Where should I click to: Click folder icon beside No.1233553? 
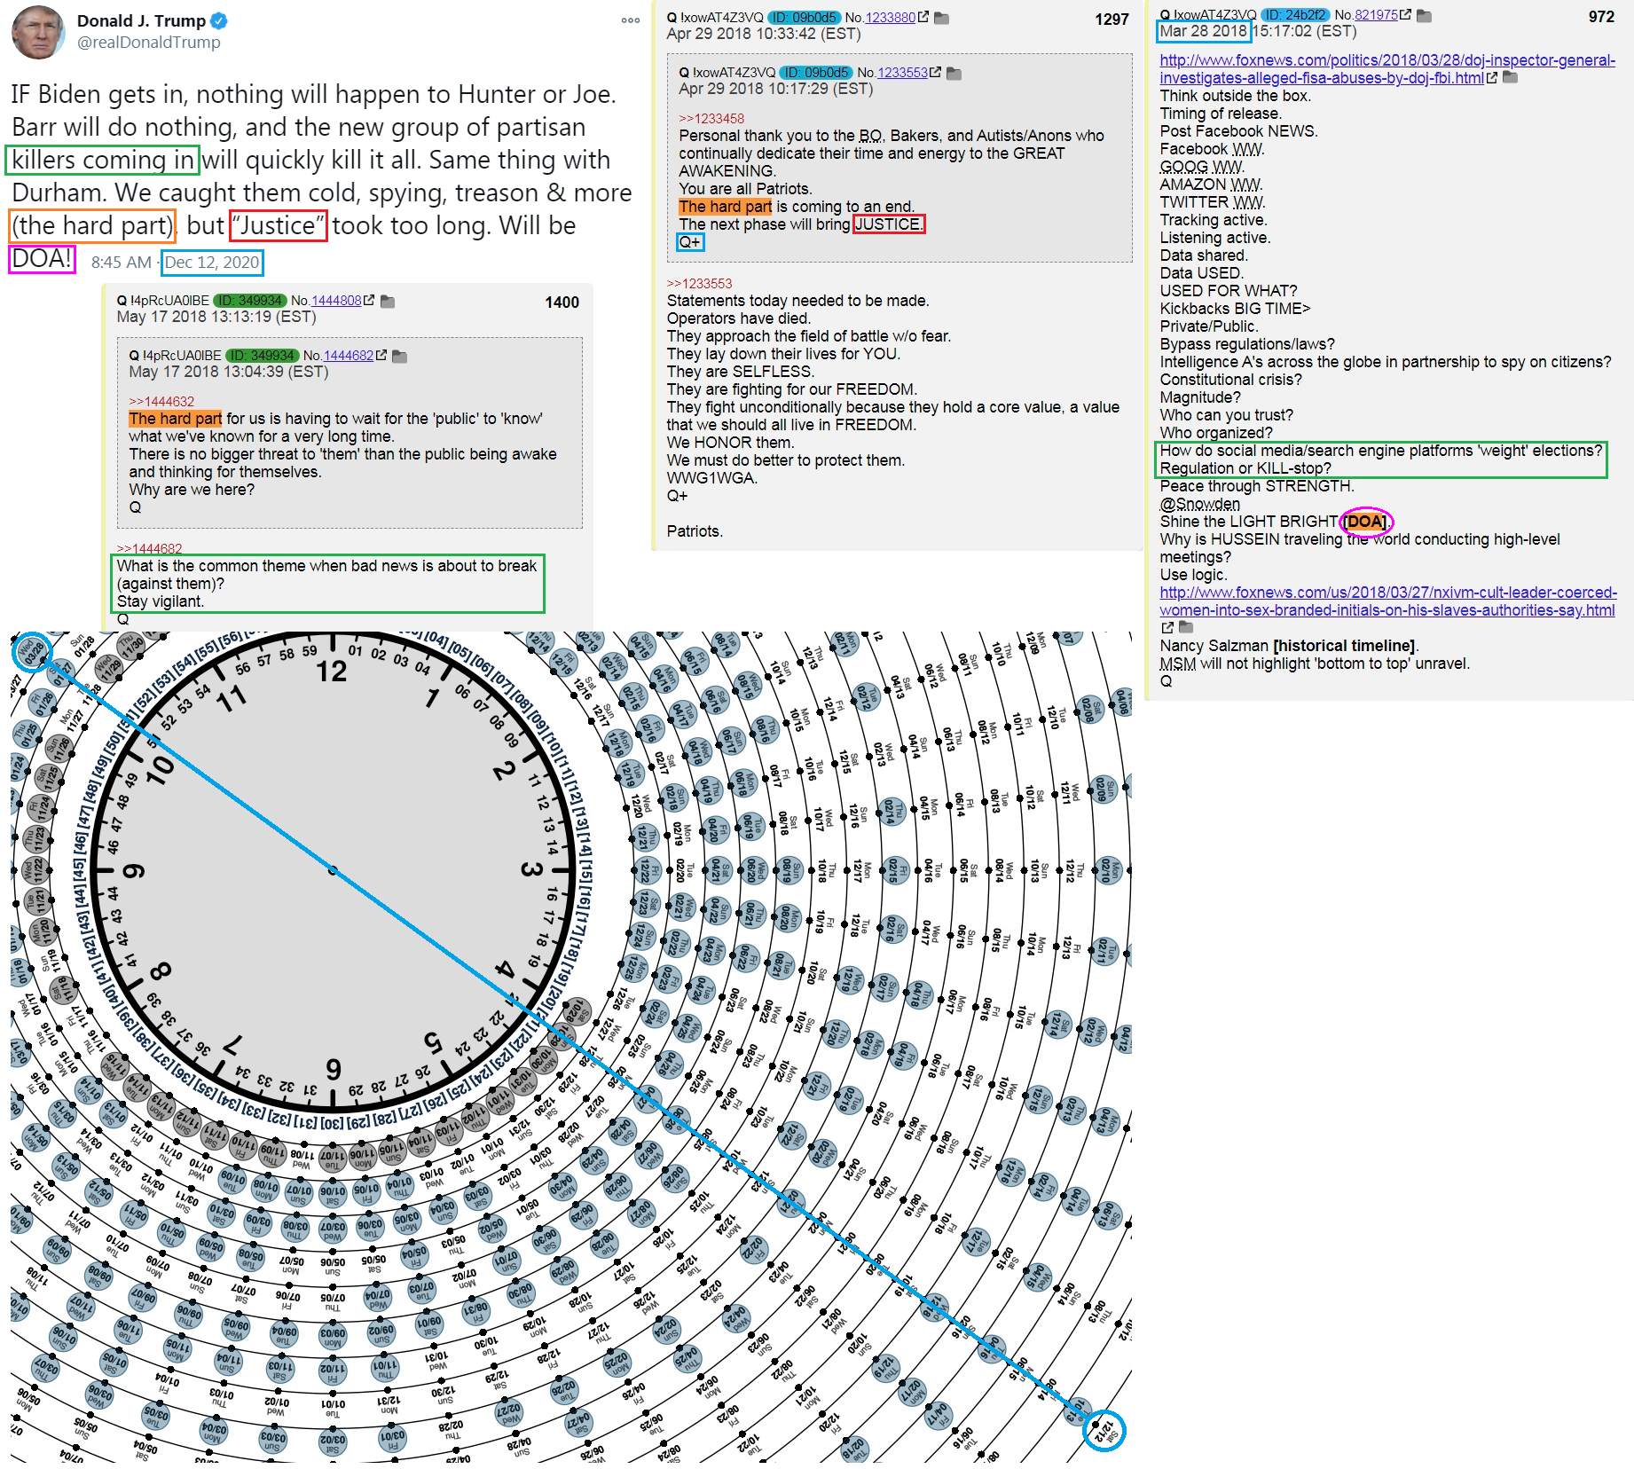pyautogui.click(x=954, y=73)
